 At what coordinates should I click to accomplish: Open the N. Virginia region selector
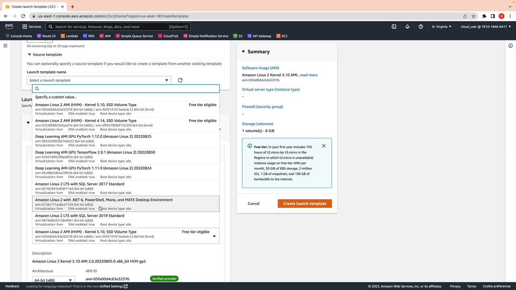(442, 27)
